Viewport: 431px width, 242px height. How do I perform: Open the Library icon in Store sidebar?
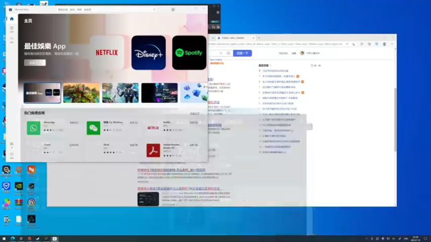tap(11, 145)
